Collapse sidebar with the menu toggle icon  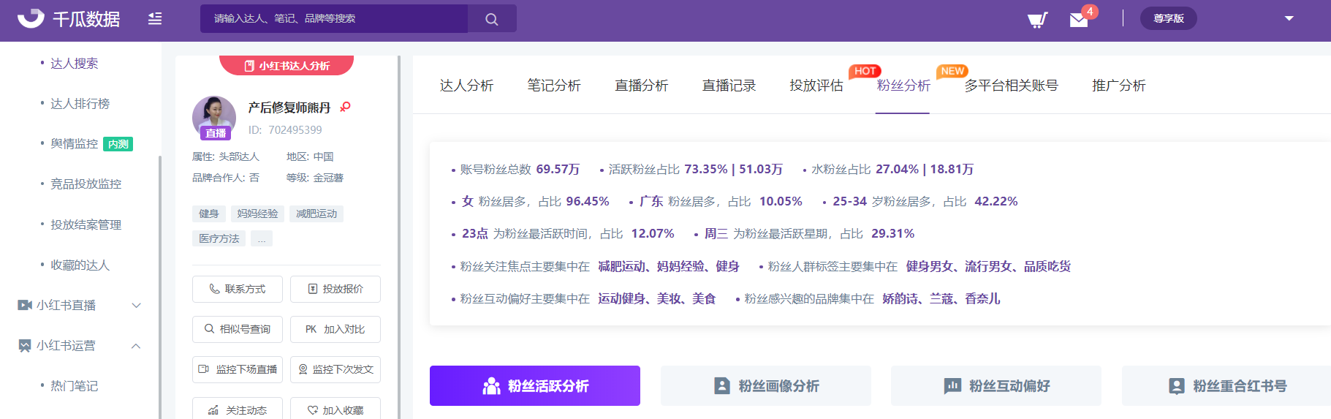(x=155, y=19)
